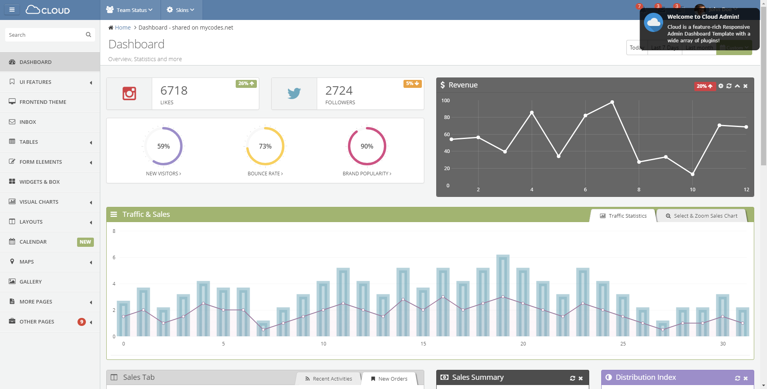
Task: Switch to New Orders tab
Action: click(389, 379)
